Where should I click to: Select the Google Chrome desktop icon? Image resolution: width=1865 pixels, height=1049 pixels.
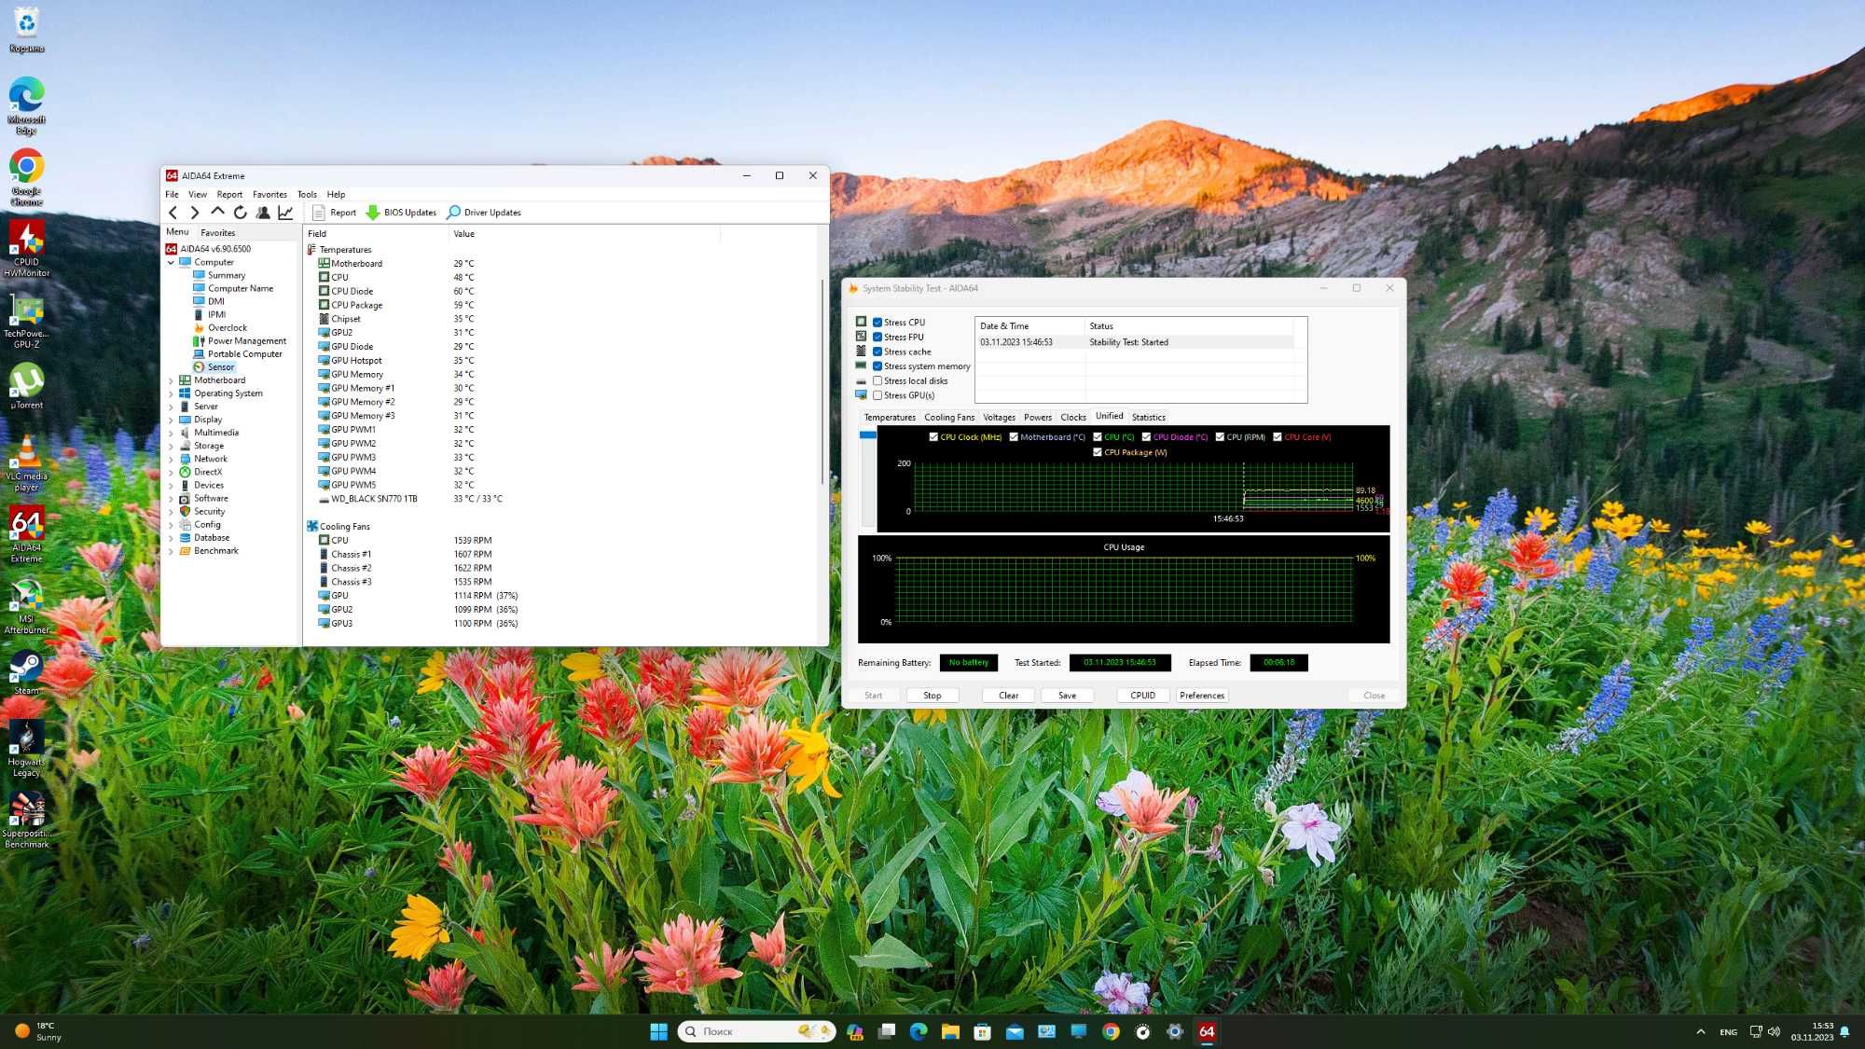27,177
